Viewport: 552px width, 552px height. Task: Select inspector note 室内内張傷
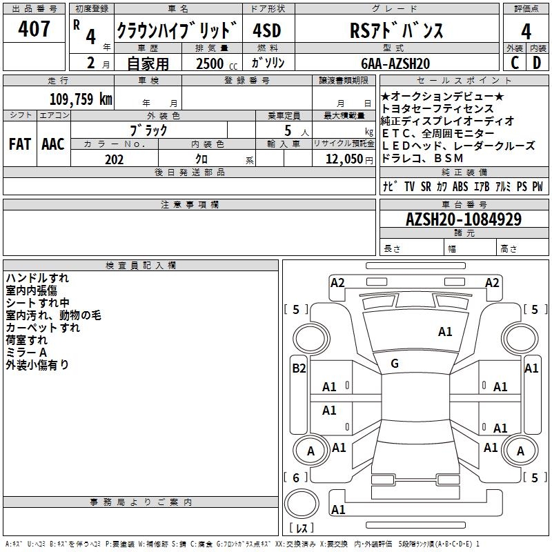(31, 290)
